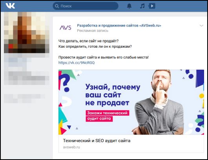This screenshot has width=208, height=160.
Task: Open Технический и SEO аудит сайта title
Action: pyautogui.click(x=97, y=140)
